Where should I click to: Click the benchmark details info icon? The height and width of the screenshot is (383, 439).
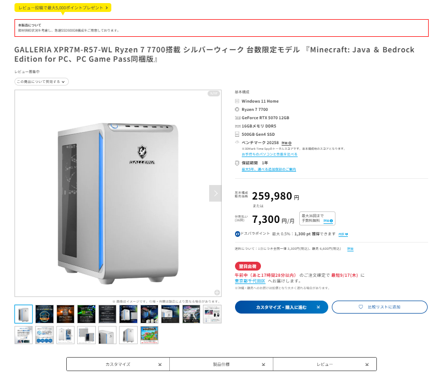[x=290, y=143]
